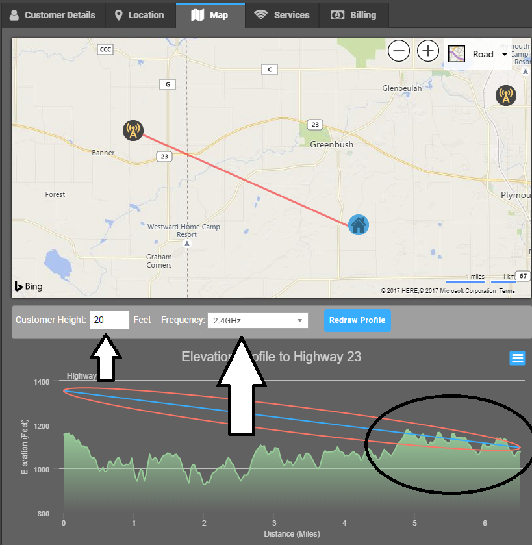Image resolution: width=532 pixels, height=545 pixels.
Task: Click the tower icon east of Glenbeulah
Action: pyautogui.click(x=505, y=95)
